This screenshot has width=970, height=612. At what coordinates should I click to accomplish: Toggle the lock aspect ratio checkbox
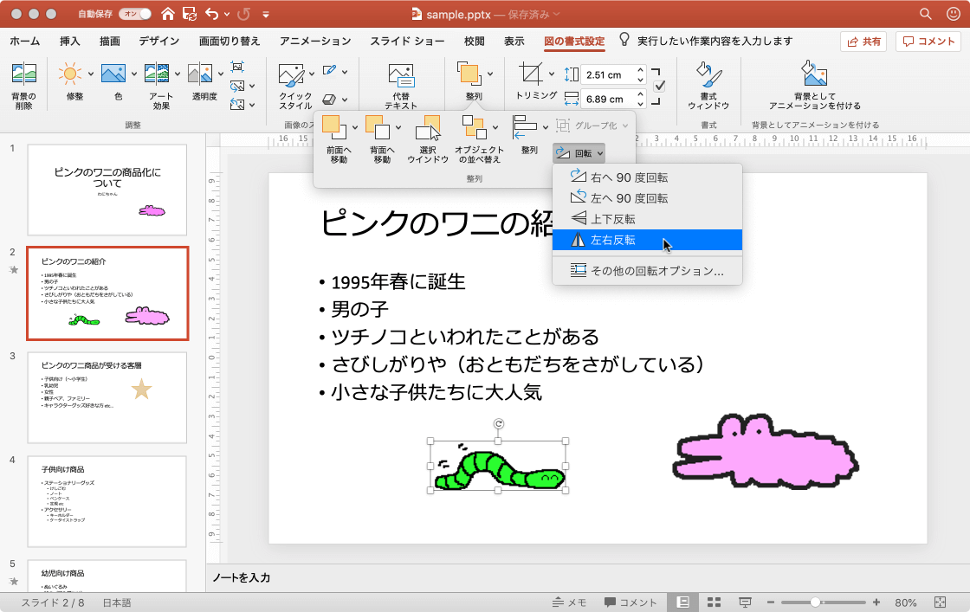(x=660, y=86)
